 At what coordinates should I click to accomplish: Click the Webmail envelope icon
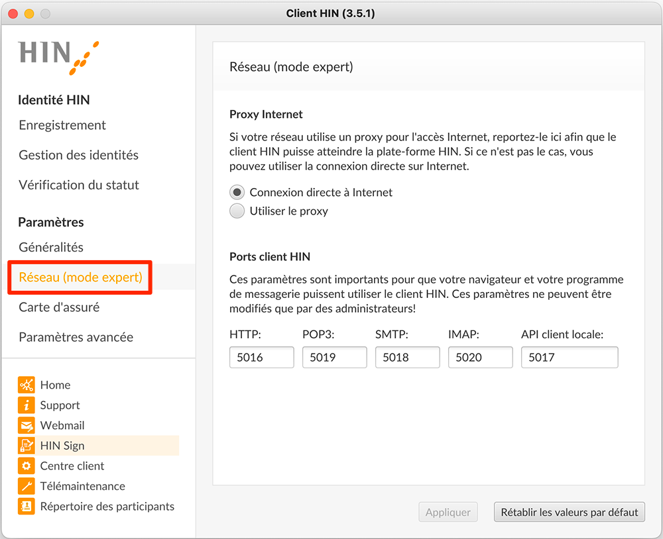(27, 425)
